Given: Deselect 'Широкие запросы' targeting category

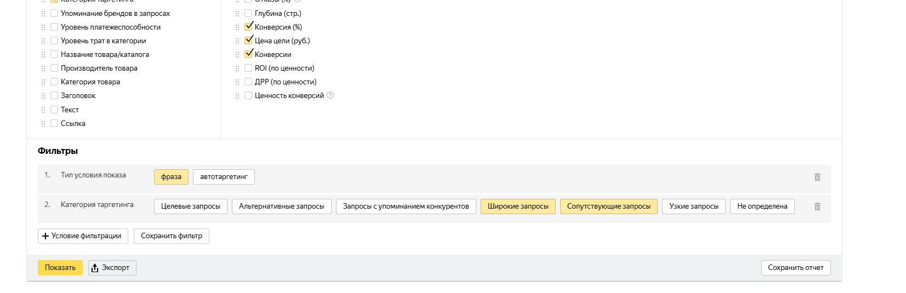Looking at the screenshot, I should click(x=518, y=206).
